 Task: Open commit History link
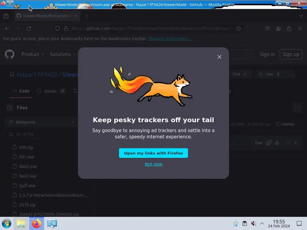coord(285,124)
